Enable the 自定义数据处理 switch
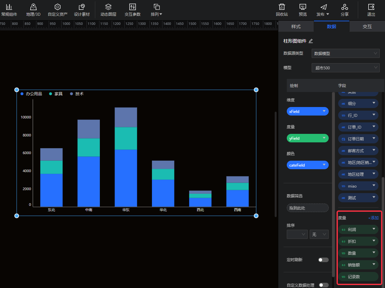The image size is (385, 288). [323, 285]
